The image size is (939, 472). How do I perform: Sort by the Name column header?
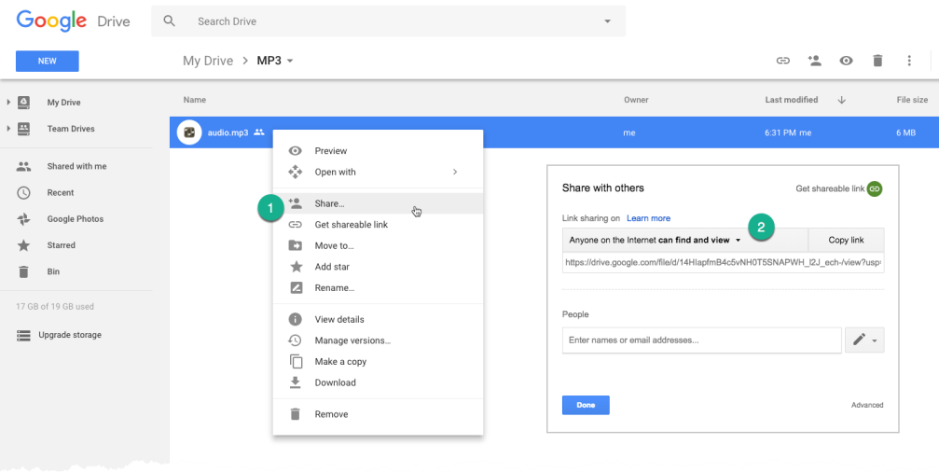(x=195, y=100)
